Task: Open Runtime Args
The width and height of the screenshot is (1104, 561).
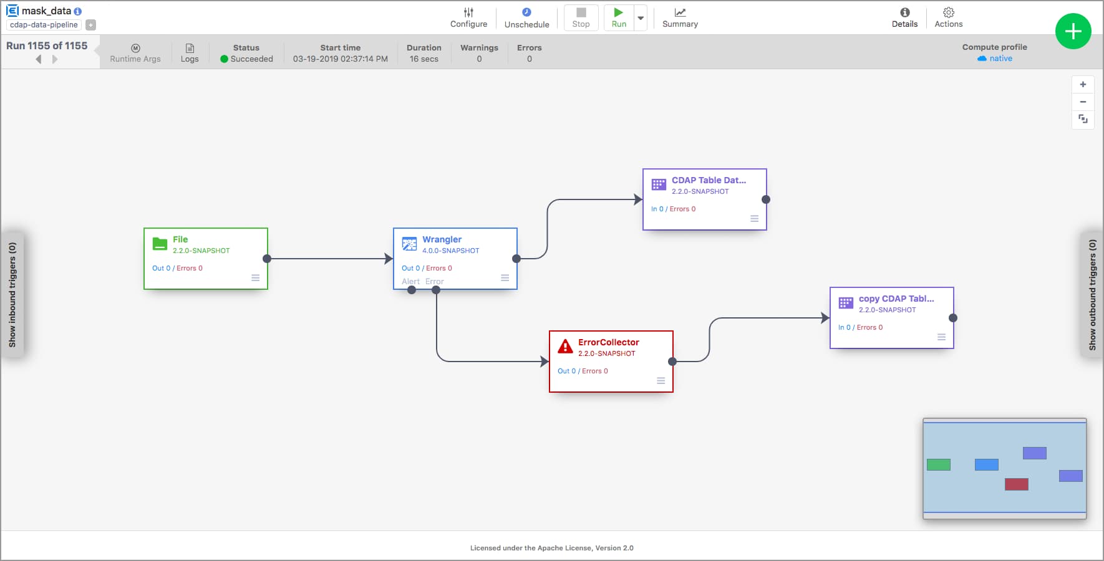Action: click(x=135, y=53)
